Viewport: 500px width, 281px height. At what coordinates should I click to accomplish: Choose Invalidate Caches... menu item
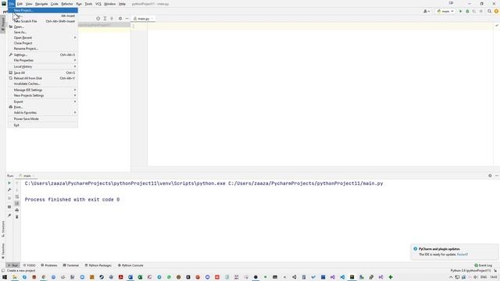pyautogui.click(x=43, y=84)
